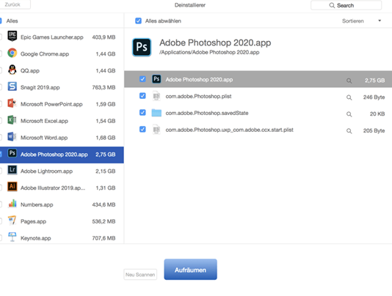The width and height of the screenshot is (392, 296).
Task: Click the Adobe Lightroom icon
Action: [x=12, y=170]
